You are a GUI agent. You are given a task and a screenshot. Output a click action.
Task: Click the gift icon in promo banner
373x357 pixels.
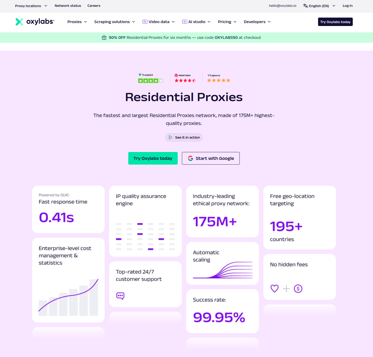pyautogui.click(x=104, y=38)
